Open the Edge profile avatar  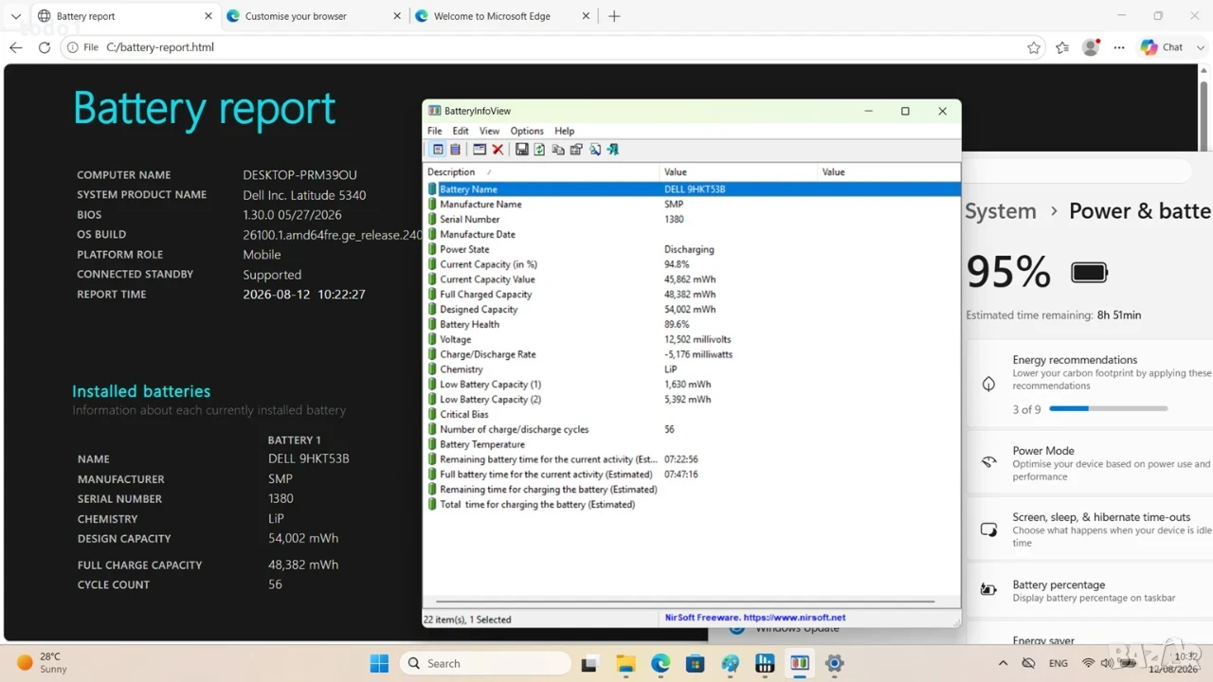[x=1091, y=47]
